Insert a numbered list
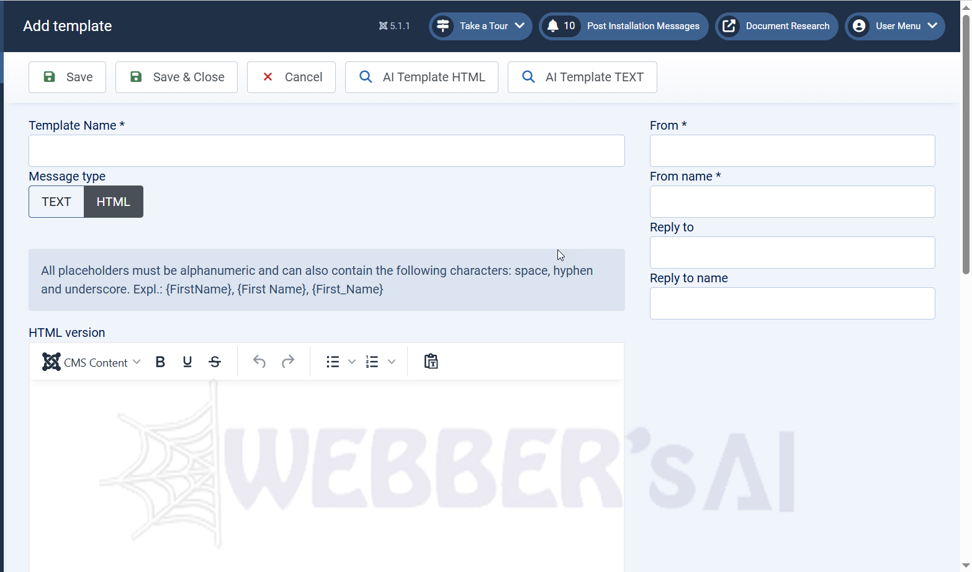 pyautogui.click(x=372, y=362)
